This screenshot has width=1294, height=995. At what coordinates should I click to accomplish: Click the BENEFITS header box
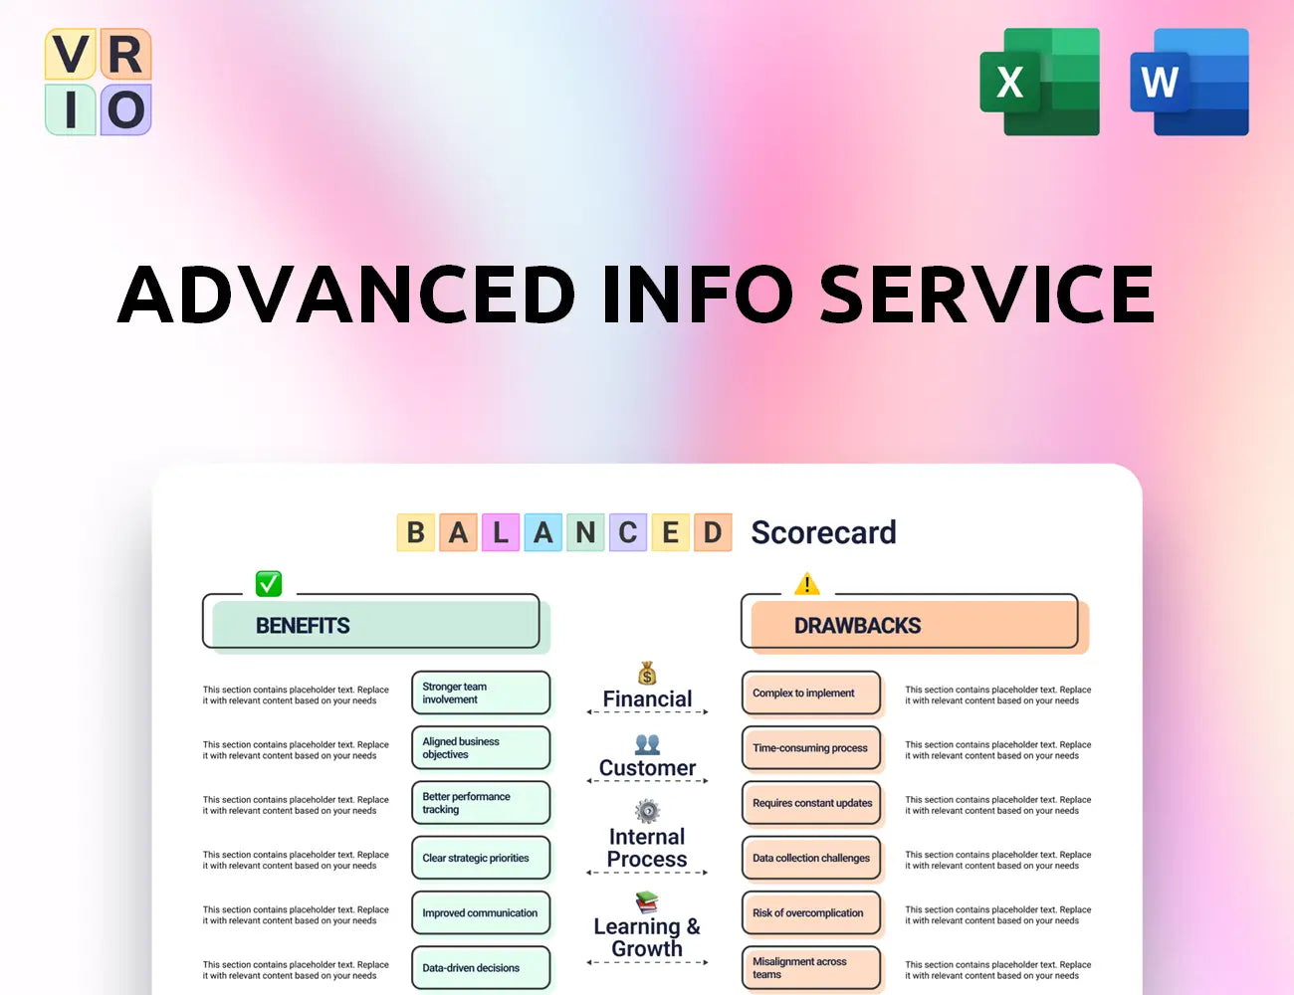pyautogui.click(x=376, y=625)
